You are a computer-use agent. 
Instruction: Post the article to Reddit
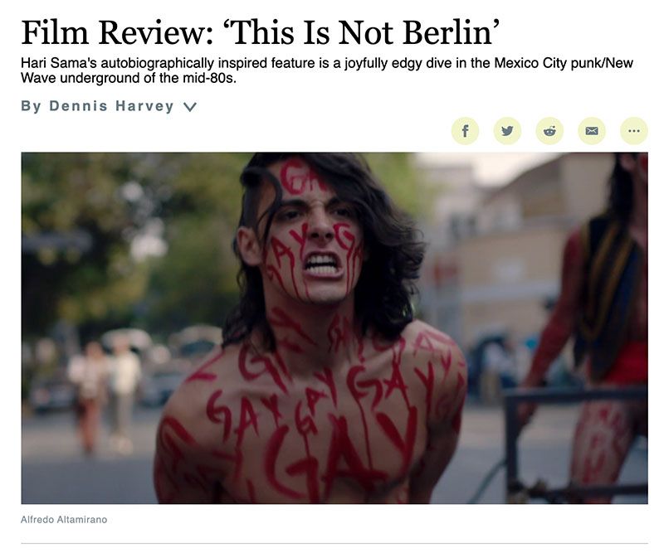[x=549, y=131]
